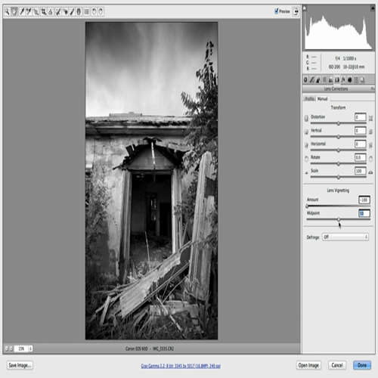Select the Hand tool
This screenshot has height=378, width=378.
point(14,11)
